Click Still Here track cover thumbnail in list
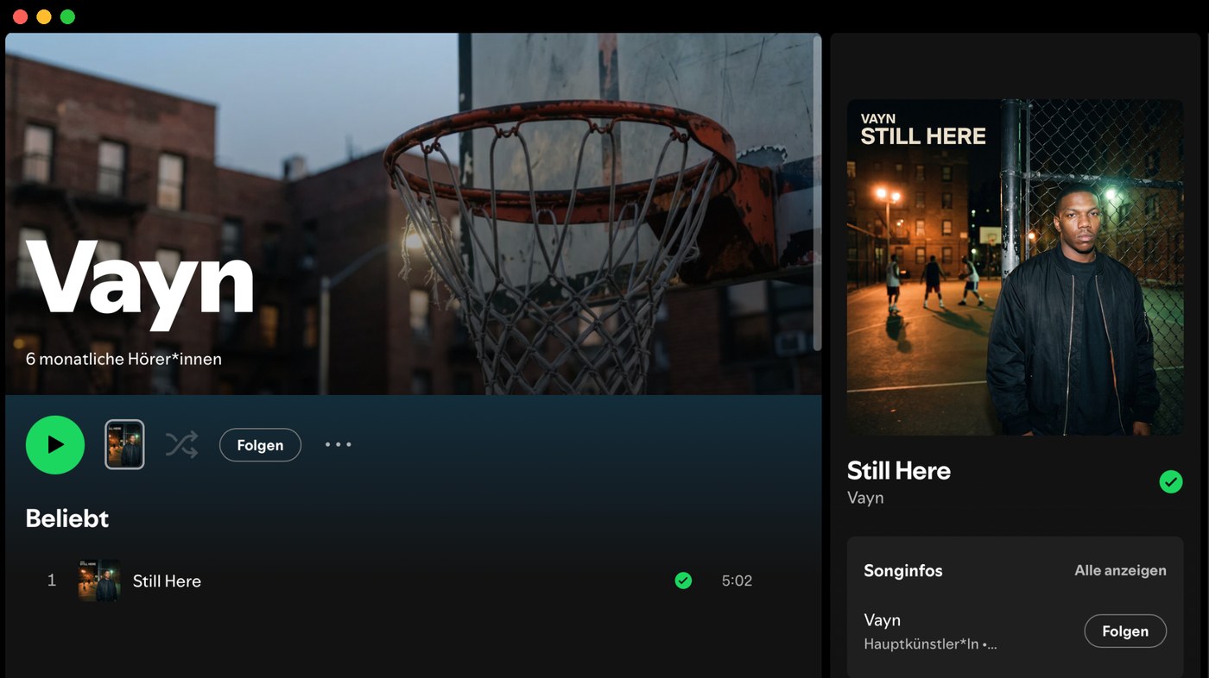This screenshot has width=1209, height=678. pyautogui.click(x=99, y=581)
